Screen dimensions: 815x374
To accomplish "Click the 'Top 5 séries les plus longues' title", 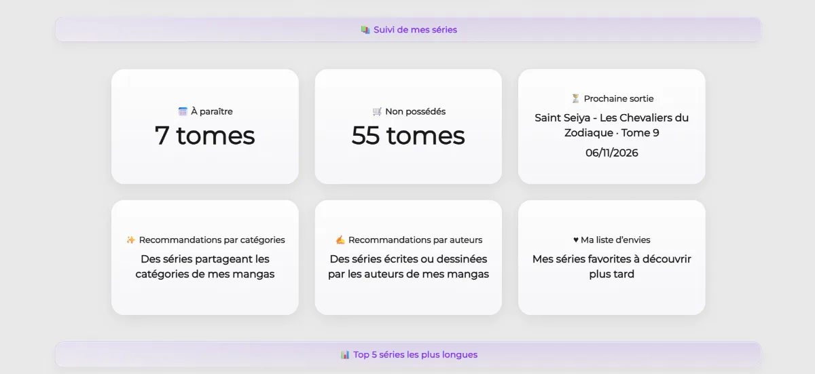I will tap(415, 354).
